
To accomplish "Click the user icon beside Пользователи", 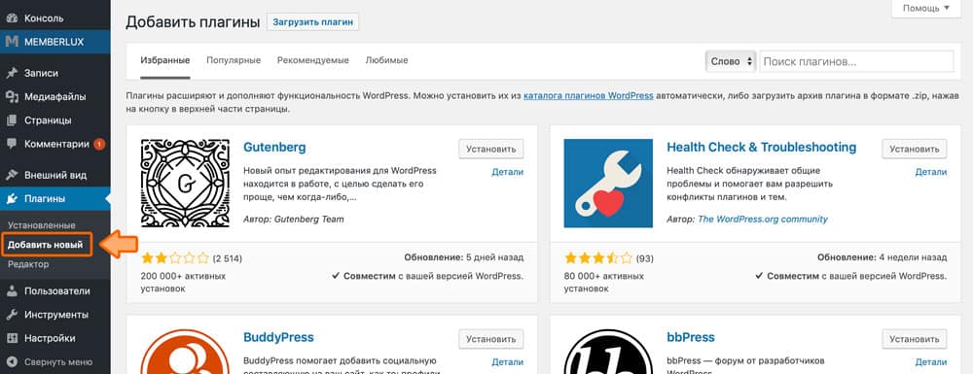I will [11, 291].
